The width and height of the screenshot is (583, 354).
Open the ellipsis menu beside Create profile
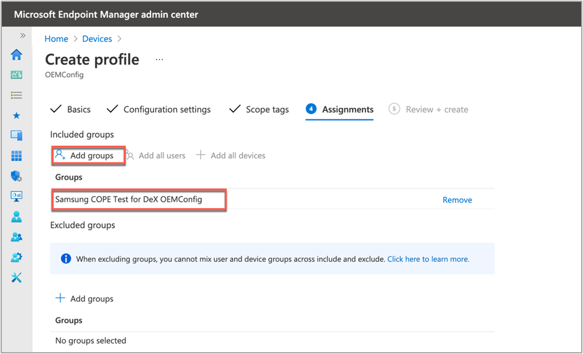click(160, 60)
